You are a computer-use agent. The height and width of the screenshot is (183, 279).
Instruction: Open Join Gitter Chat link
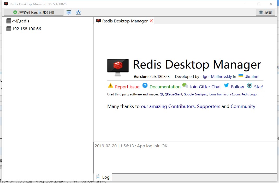pyautogui.click(x=205, y=87)
